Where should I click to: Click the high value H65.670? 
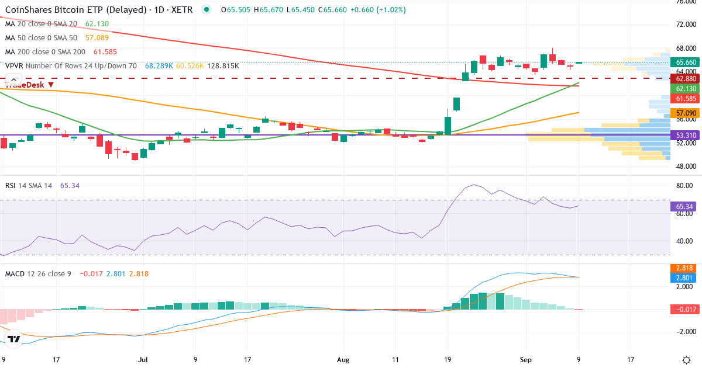(268, 10)
